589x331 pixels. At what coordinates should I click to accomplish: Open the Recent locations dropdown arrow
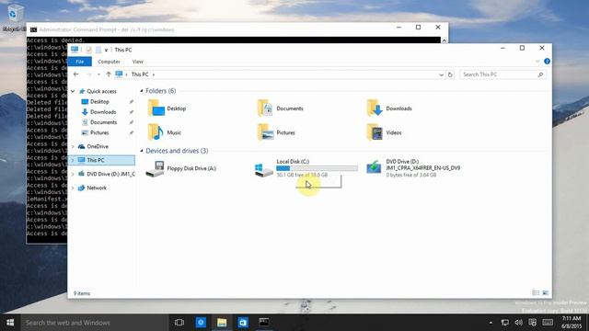(98, 74)
